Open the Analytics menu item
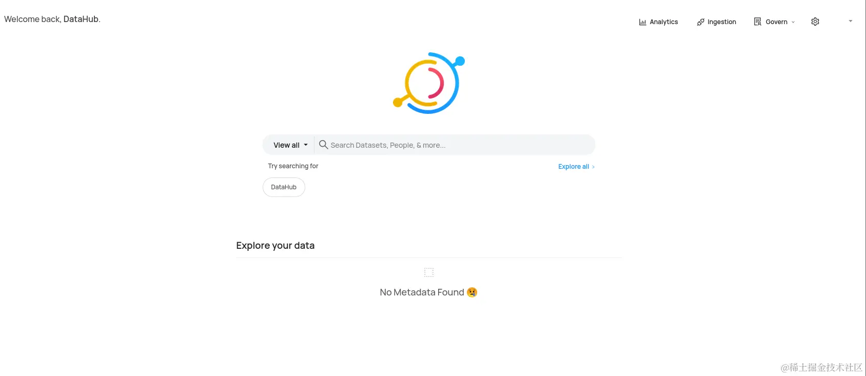866x376 pixels. coord(663,22)
